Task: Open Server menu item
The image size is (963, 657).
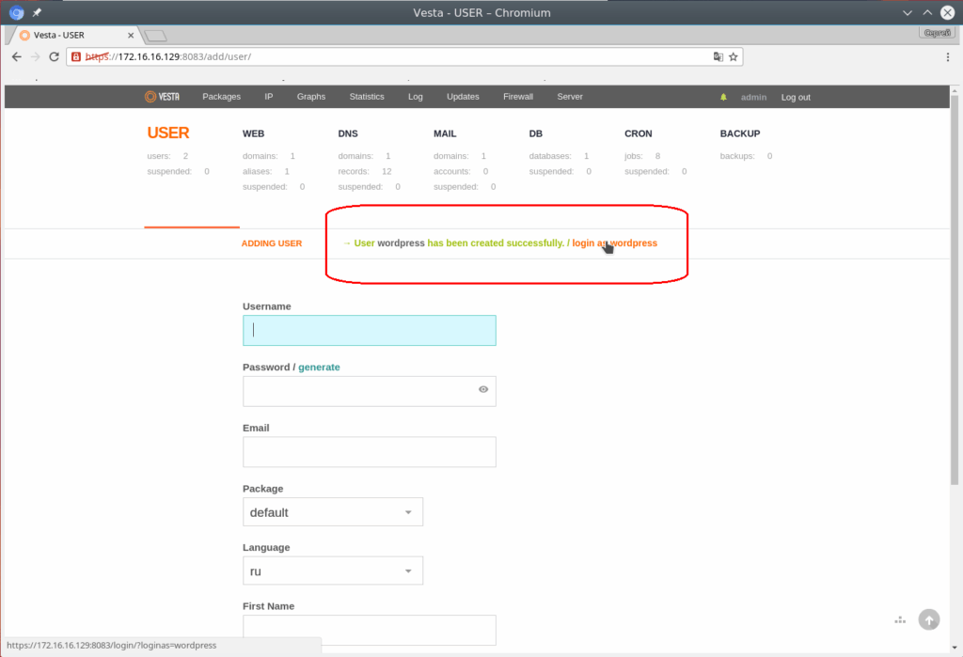Action: coord(569,97)
